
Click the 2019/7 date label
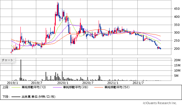[x=37, y=83]
